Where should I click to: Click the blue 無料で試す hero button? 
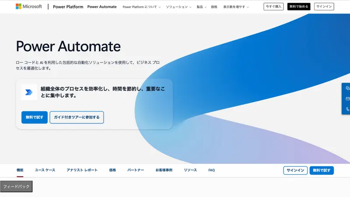pos(35,117)
